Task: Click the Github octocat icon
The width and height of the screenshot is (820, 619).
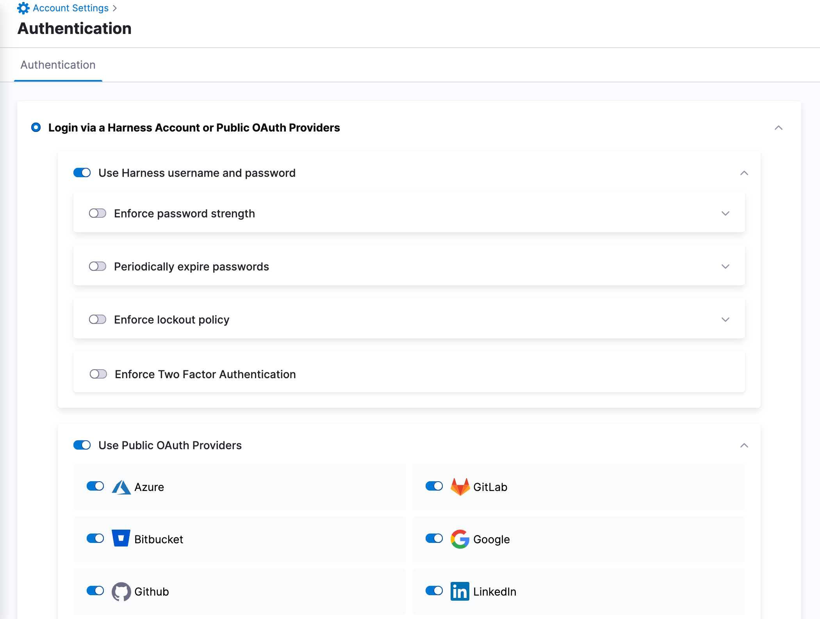Action: point(121,591)
